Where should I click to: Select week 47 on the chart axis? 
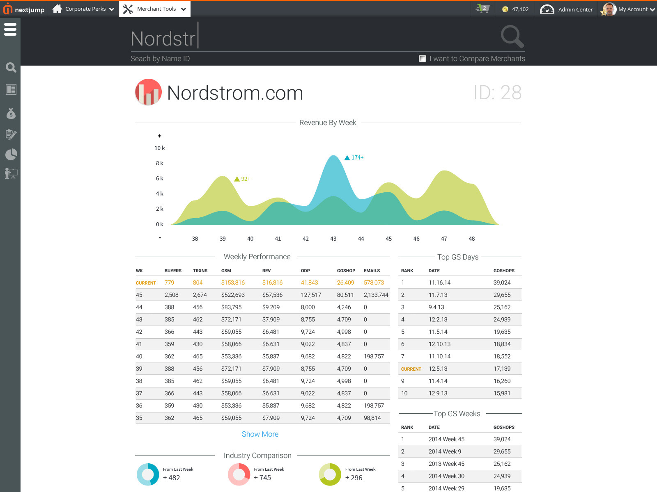(444, 239)
